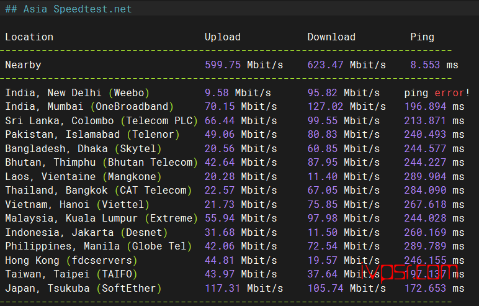Click Mumbai ping 196.894 ms

click(x=434, y=106)
